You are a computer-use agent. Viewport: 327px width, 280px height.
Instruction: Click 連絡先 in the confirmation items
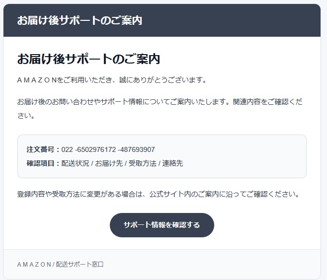click(x=172, y=163)
